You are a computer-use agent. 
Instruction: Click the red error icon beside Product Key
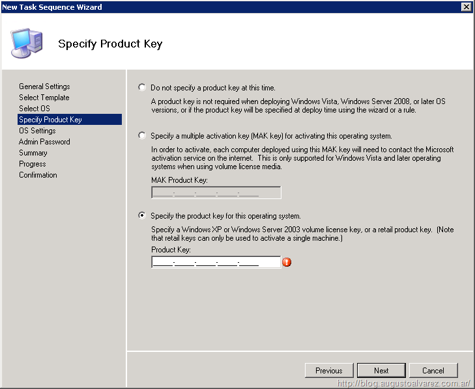(287, 262)
